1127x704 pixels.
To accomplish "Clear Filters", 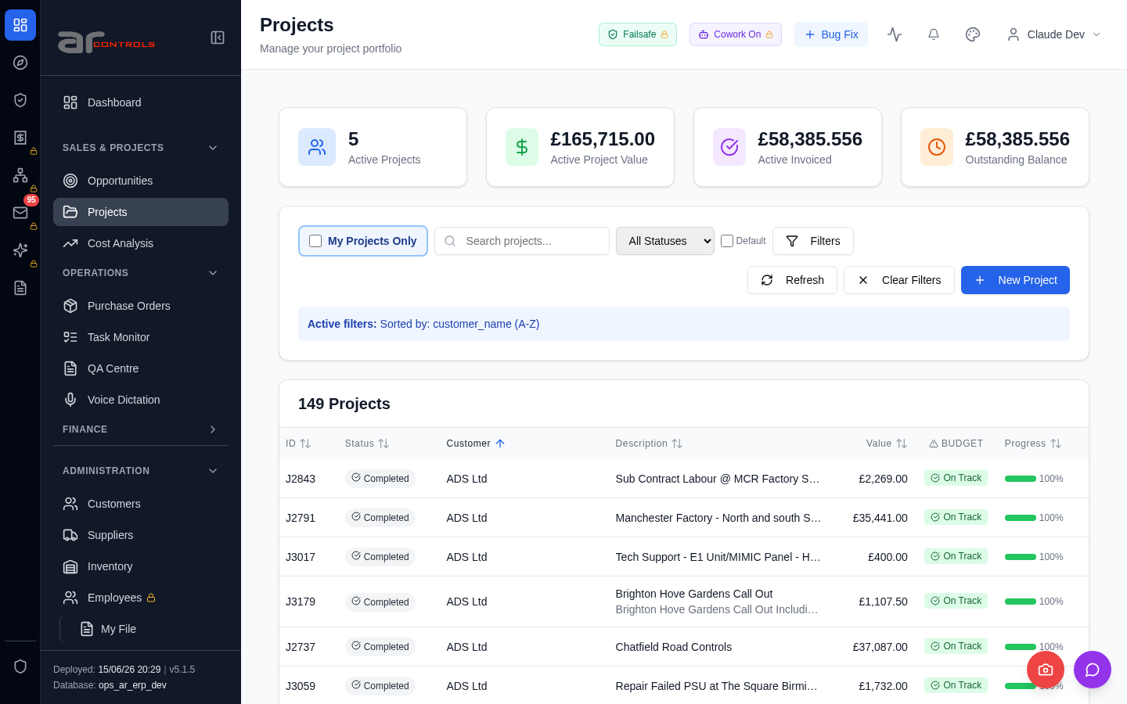I will tap(899, 280).
